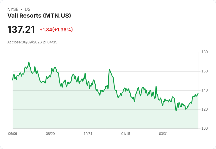Click the +1.84(+1.36%) price change
This screenshot has width=216, height=149.
pos(56,30)
